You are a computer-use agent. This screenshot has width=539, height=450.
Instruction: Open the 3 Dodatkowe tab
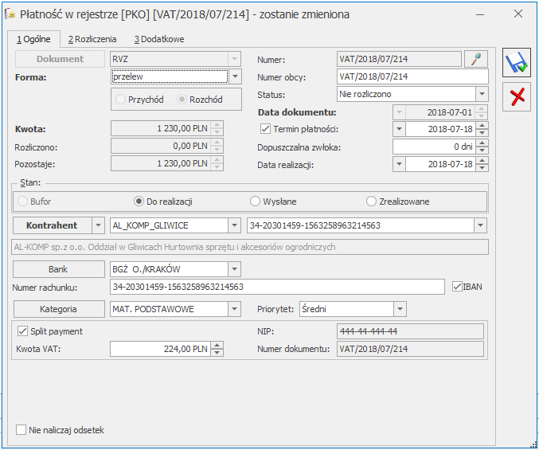click(x=159, y=38)
